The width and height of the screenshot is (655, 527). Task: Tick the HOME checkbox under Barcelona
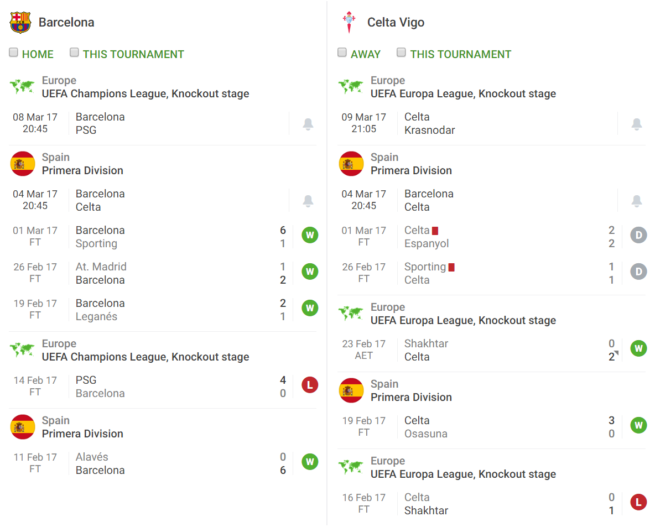pyautogui.click(x=13, y=52)
